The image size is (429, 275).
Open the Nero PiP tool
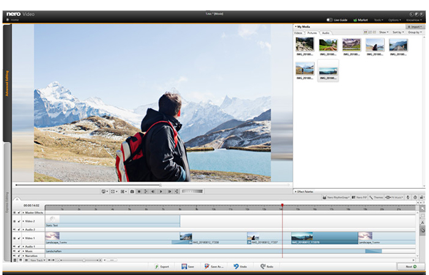tap(360, 197)
